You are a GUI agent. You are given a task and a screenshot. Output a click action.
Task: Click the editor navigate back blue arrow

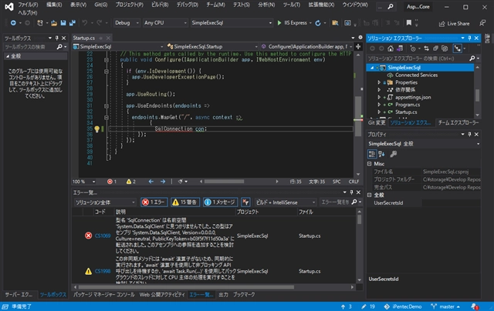pyautogui.click(x=151, y=182)
